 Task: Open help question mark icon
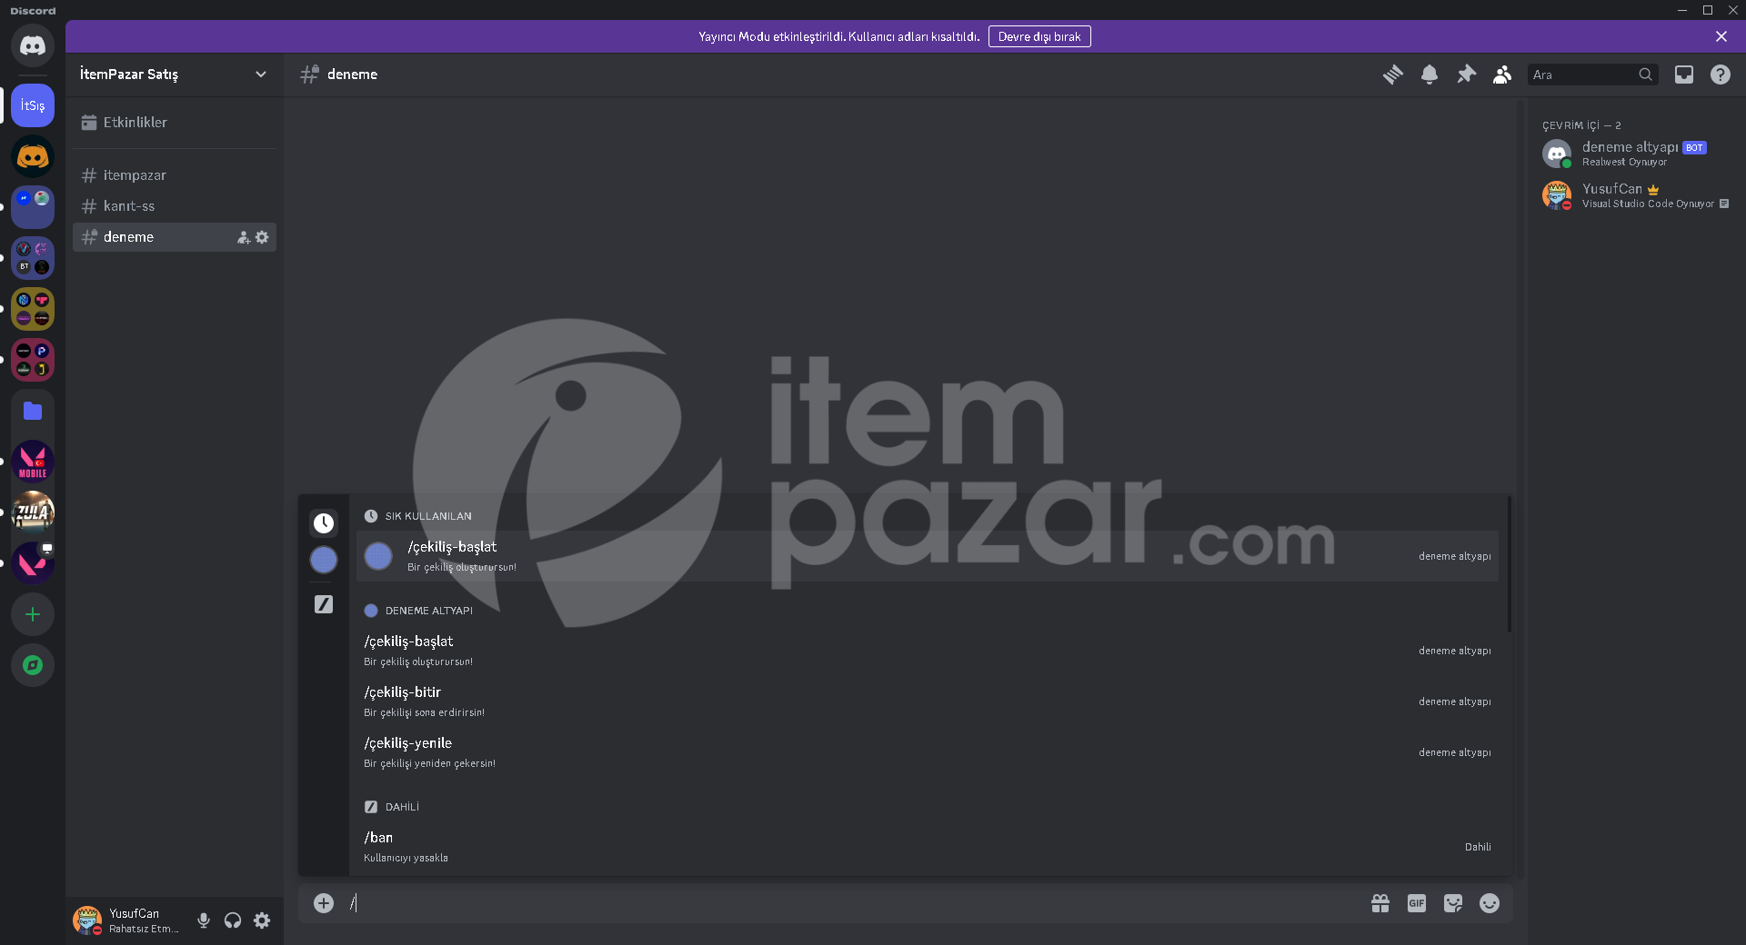tap(1721, 75)
